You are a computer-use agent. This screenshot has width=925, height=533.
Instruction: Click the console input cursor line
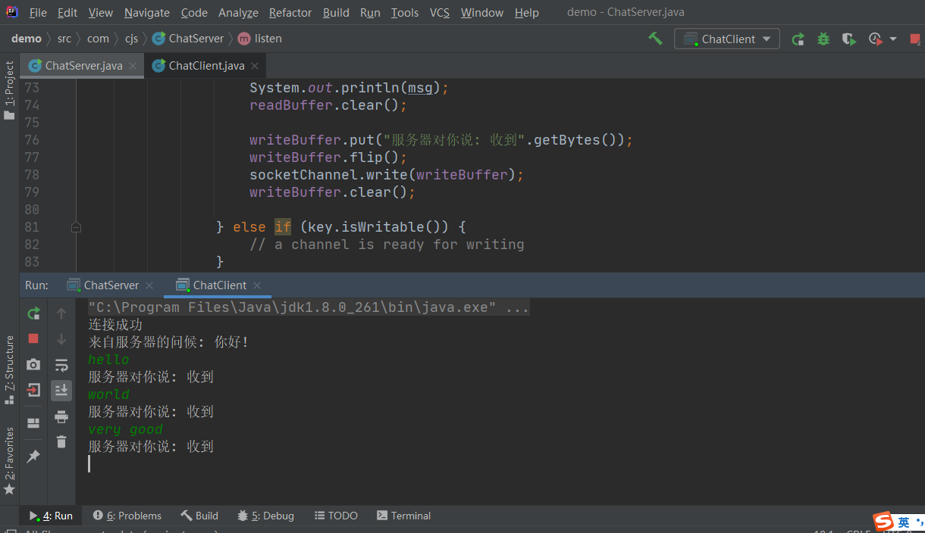point(89,464)
